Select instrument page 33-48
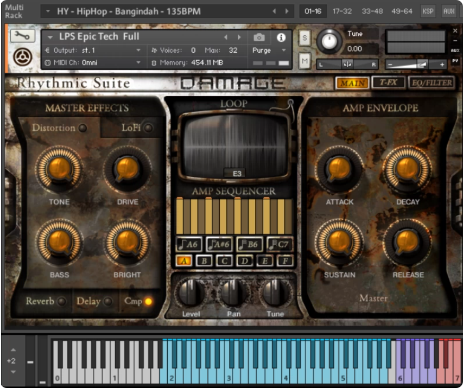Viewport: 463px width, 388px height. (x=372, y=11)
